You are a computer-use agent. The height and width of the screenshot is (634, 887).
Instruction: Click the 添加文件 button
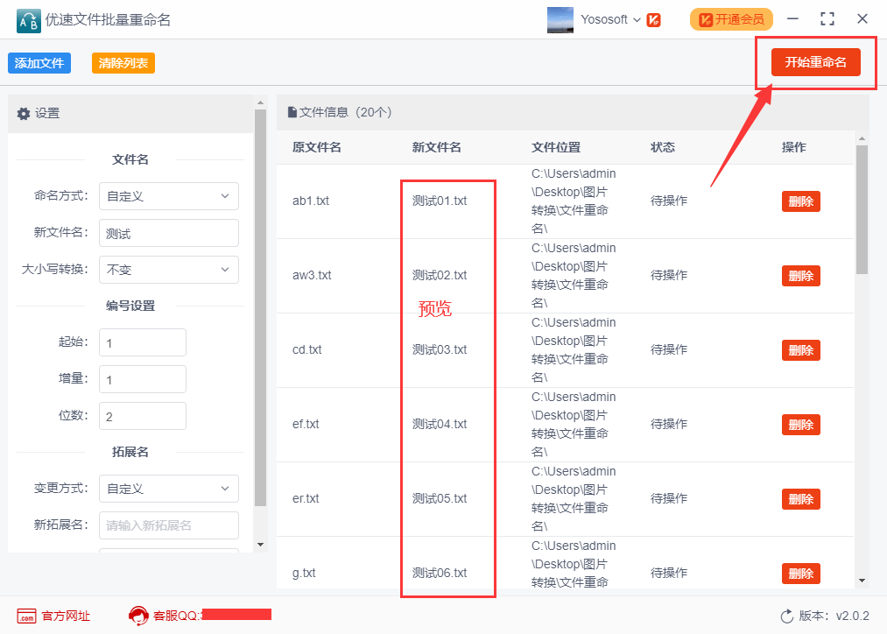point(39,63)
